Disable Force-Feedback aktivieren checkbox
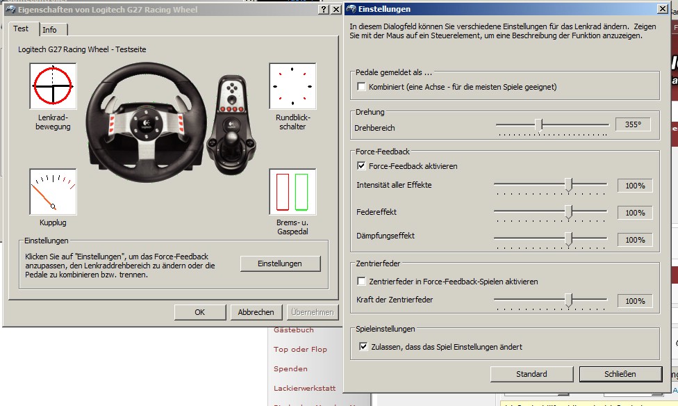 tap(361, 166)
